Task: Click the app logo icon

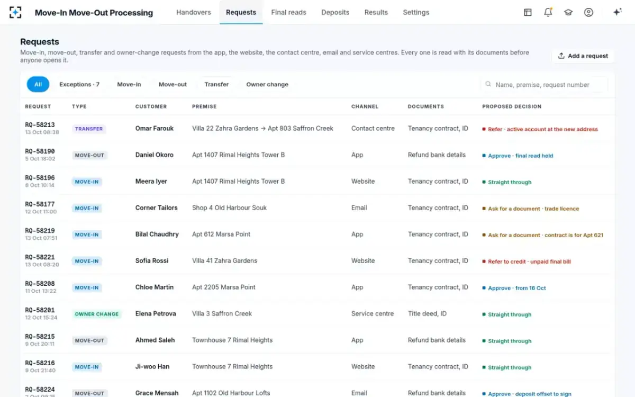Action: [x=16, y=12]
